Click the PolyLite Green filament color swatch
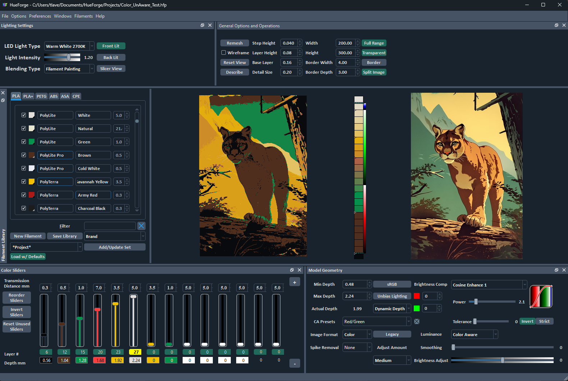Viewport: 568px width, 381px height. tap(32, 142)
